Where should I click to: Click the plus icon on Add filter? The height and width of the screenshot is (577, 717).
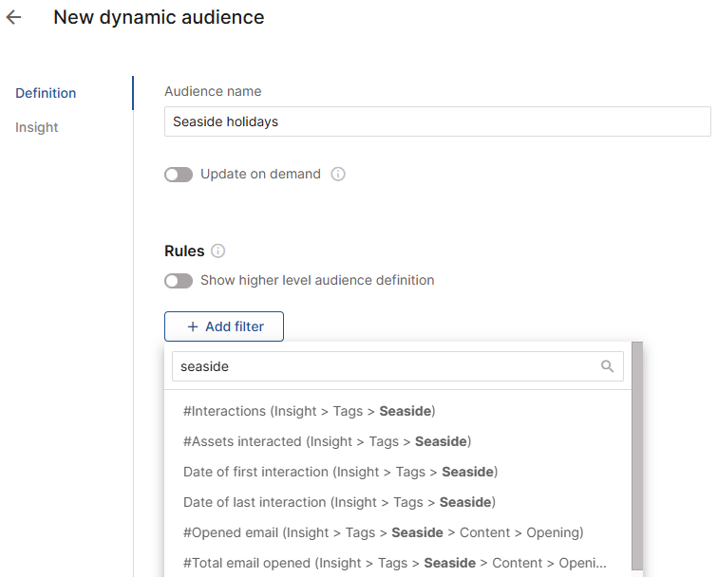pyautogui.click(x=193, y=326)
